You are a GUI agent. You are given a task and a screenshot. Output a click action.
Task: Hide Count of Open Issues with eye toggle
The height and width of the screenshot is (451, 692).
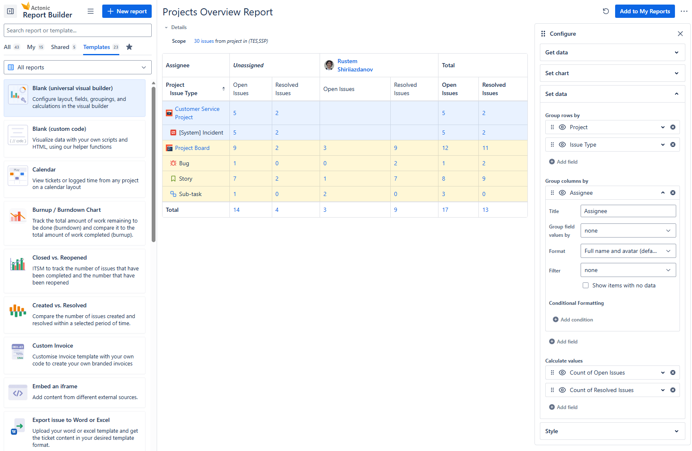pos(562,373)
